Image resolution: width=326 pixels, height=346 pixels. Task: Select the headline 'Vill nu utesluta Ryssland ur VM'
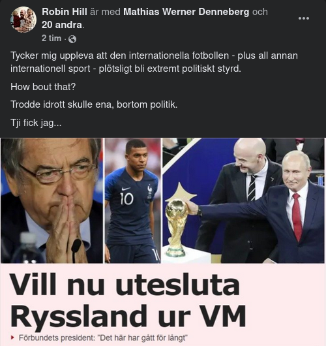coord(128,300)
